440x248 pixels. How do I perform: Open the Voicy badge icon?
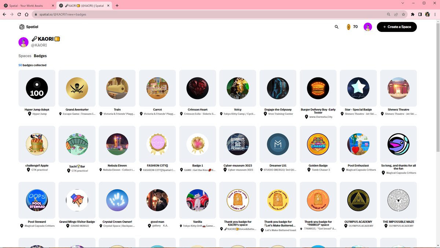coord(238,88)
